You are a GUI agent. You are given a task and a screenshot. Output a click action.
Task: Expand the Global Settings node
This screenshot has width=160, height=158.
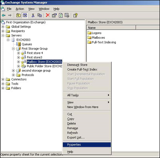click(3, 27)
